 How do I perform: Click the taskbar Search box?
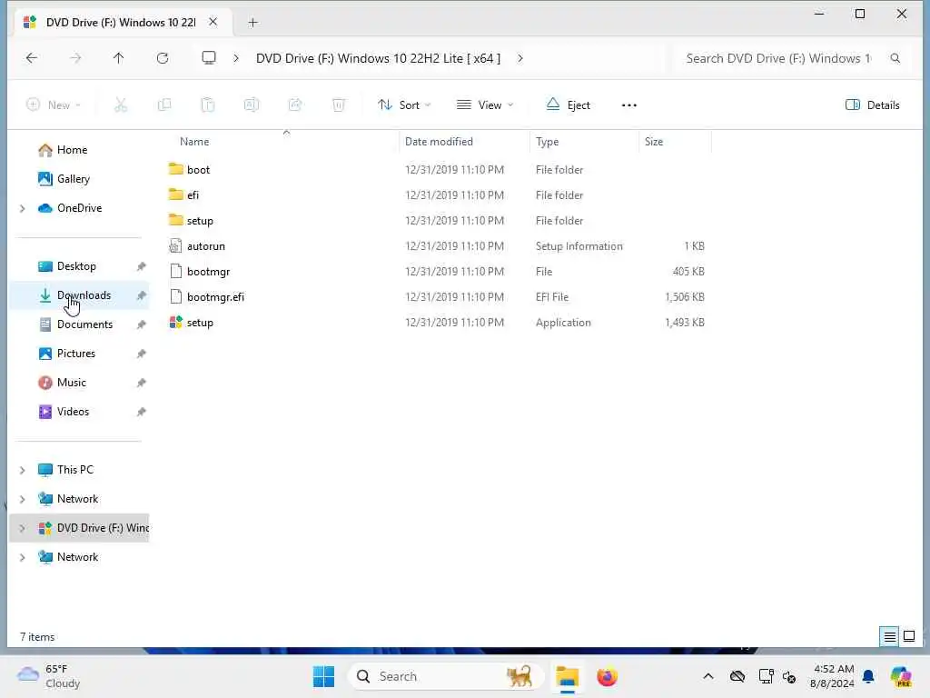(446, 676)
